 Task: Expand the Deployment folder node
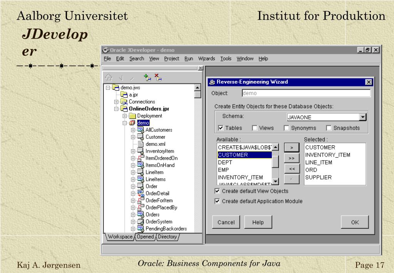(125, 116)
